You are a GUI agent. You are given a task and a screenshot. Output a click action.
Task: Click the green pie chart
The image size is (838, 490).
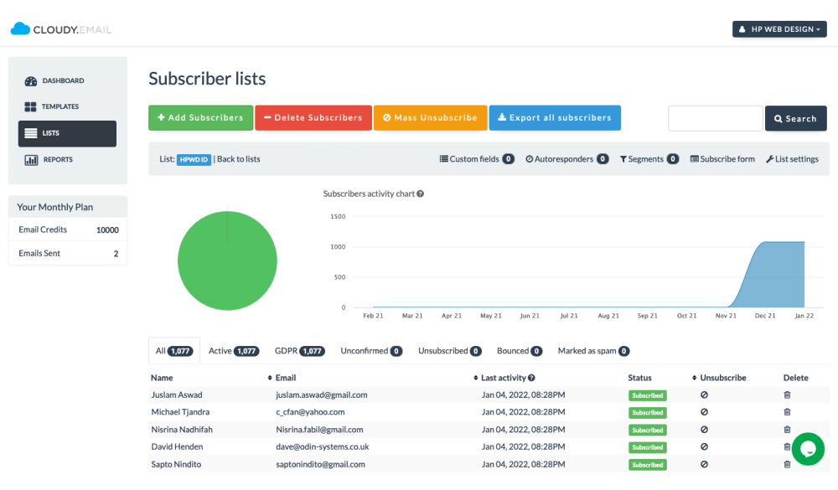click(227, 260)
